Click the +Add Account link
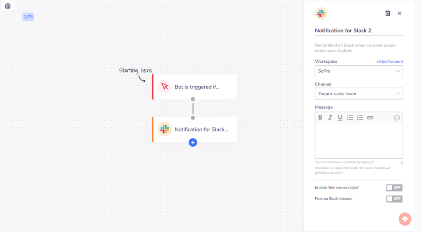 pyautogui.click(x=389, y=62)
